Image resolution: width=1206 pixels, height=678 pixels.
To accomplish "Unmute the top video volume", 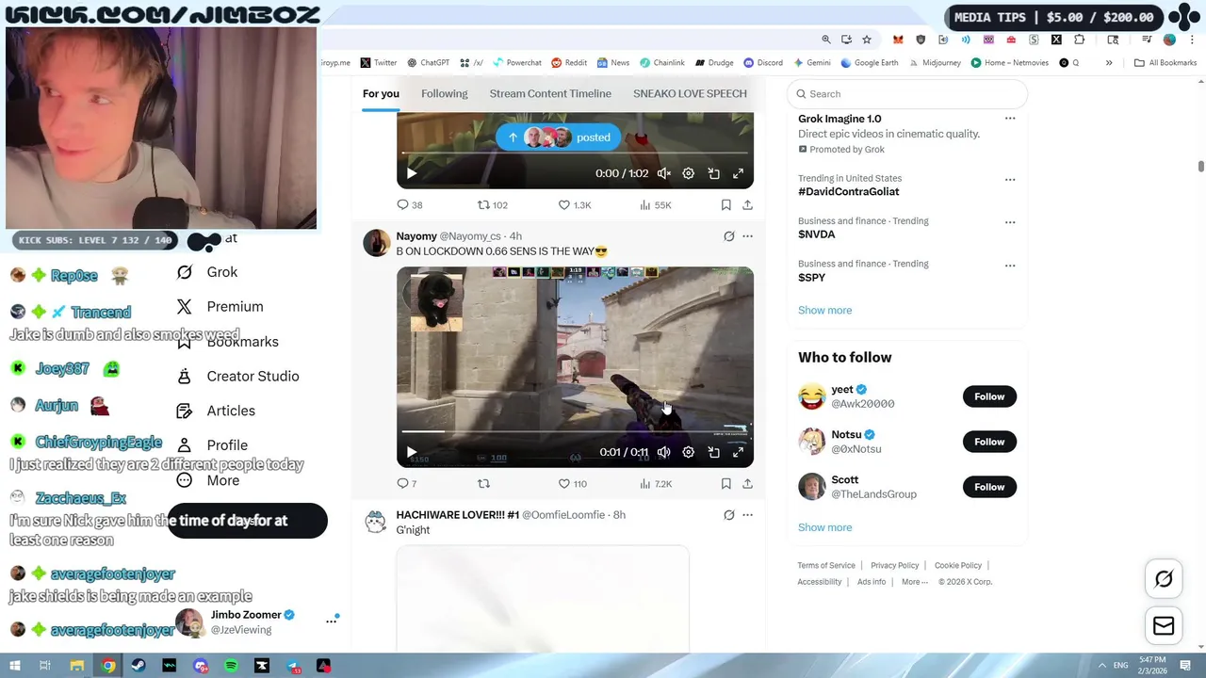I will (664, 173).
